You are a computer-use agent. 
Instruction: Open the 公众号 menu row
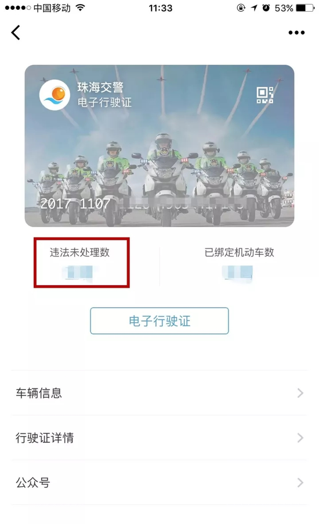tap(159, 483)
